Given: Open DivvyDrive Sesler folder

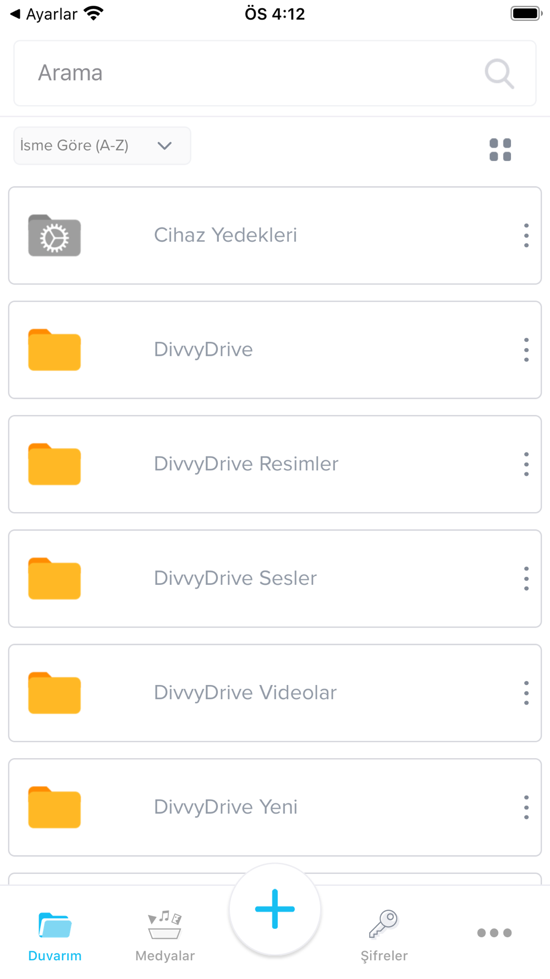Looking at the screenshot, I should (x=235, y=579).
